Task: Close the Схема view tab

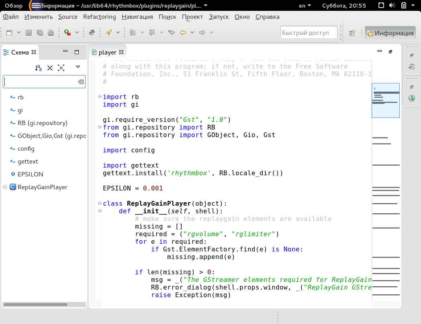Action: pos(34,52)
